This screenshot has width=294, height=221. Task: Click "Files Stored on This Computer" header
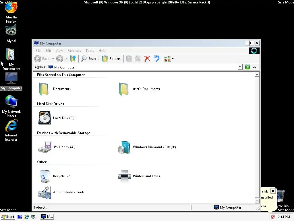(x=61, y=75)
